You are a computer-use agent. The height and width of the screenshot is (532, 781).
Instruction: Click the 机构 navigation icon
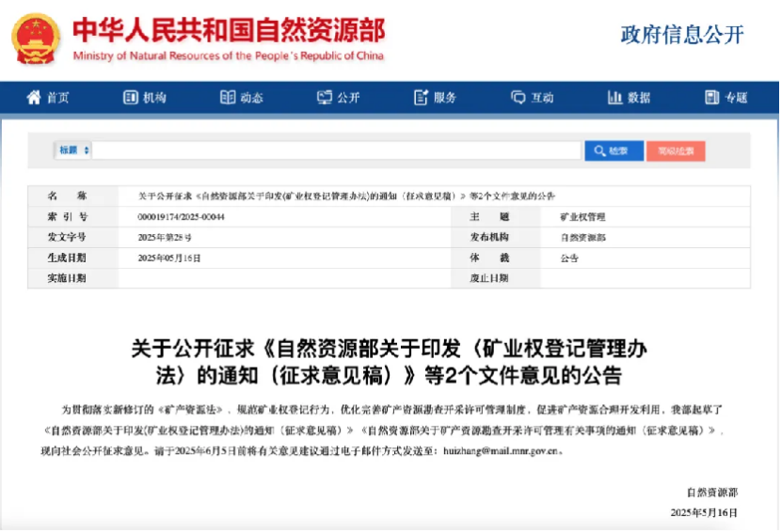(131, 97)
